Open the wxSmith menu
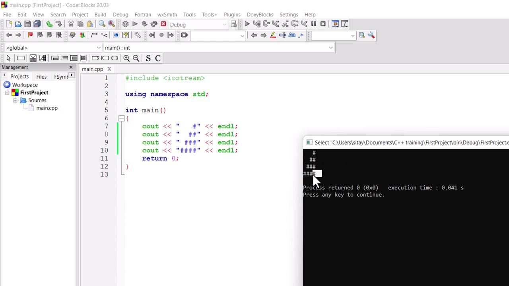Viewport: 509px width, 286px height. (167, 15)
